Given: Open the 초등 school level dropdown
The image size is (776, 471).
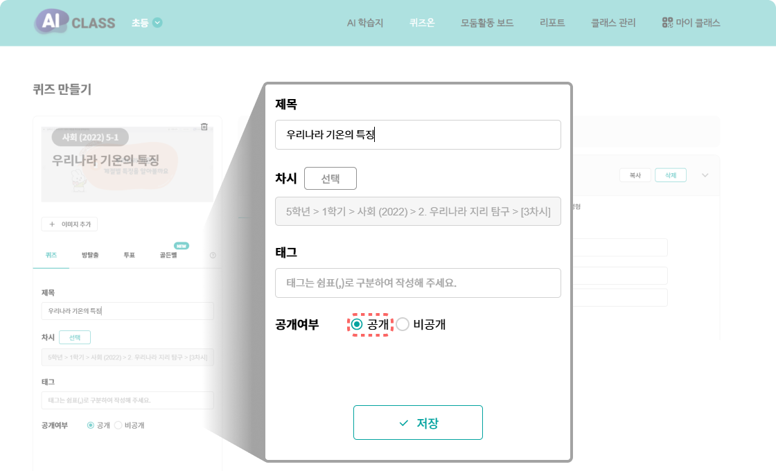Looking at the screenshot, I should [147, 23].
